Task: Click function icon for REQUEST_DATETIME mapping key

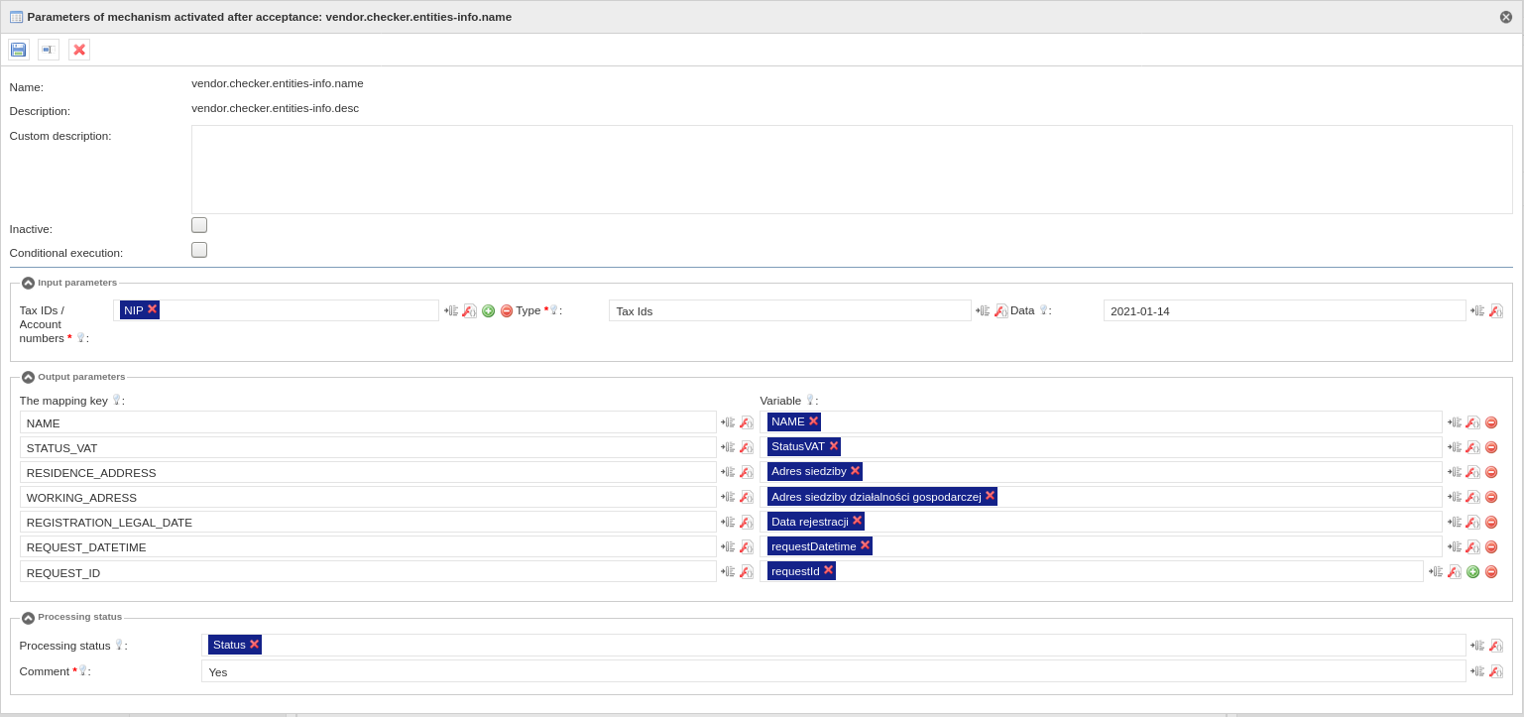Action: [747, 546]
